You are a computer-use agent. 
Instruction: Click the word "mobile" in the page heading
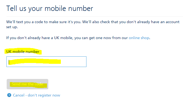(x=55, y=9)
